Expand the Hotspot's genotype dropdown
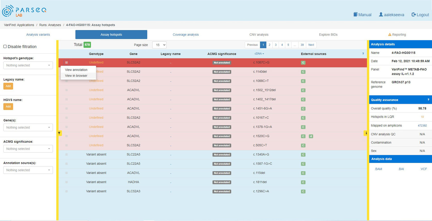 coord(28,65)
